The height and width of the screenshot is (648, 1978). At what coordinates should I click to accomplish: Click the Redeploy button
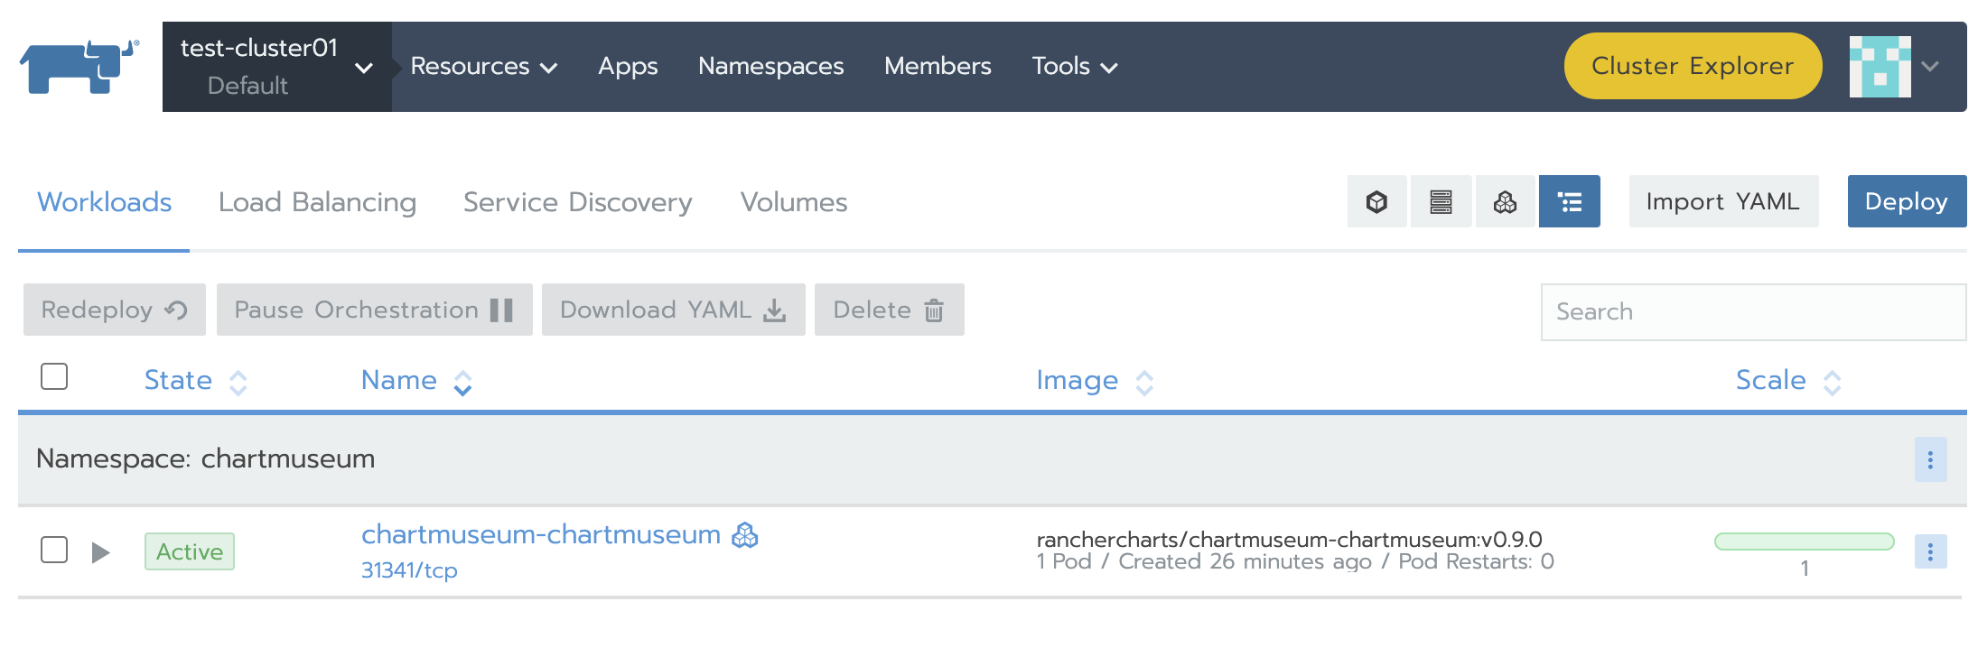pos(115,310)
